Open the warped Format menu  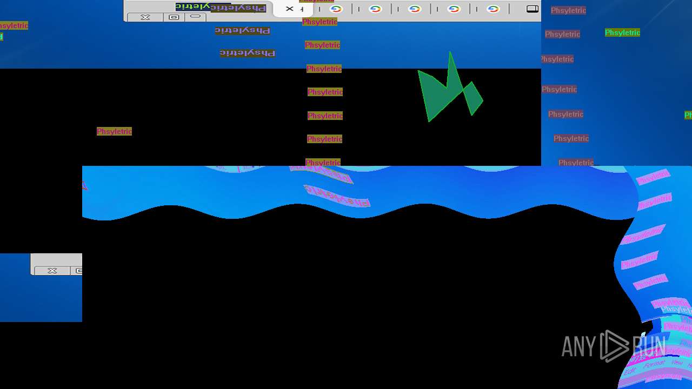(654, 365)
